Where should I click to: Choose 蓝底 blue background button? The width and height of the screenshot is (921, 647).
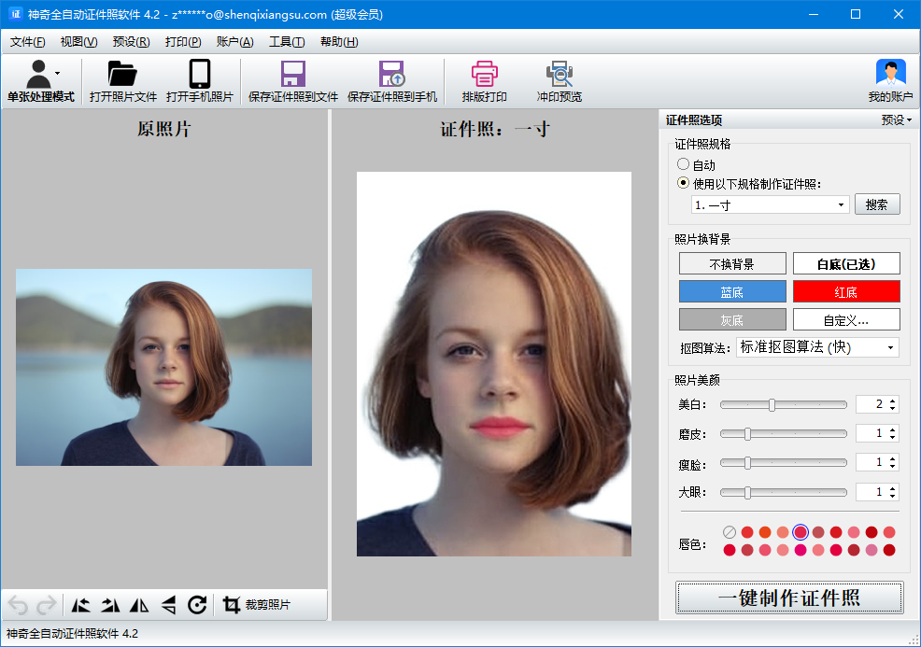point(732,292)
